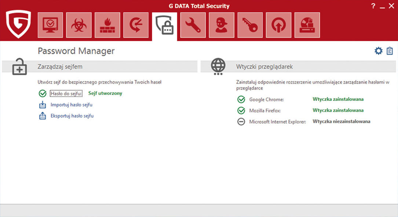Open the Device Control icon
The height and width of the screenshot is (217, 398).
pyautogui.click(x=307, y=25)
